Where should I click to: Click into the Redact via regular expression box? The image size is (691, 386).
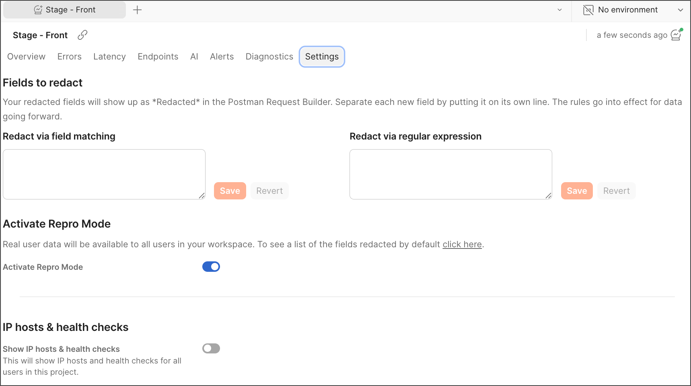450,174
